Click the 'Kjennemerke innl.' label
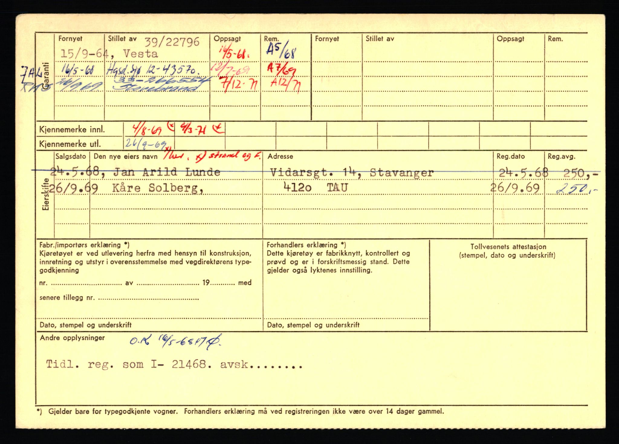The image size is (619, 444). pyautogui.click(x=72, y=130)
